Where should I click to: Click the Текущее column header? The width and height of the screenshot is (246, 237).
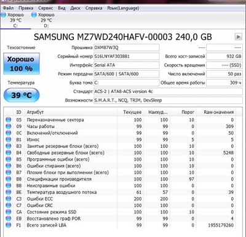[130, 112]
